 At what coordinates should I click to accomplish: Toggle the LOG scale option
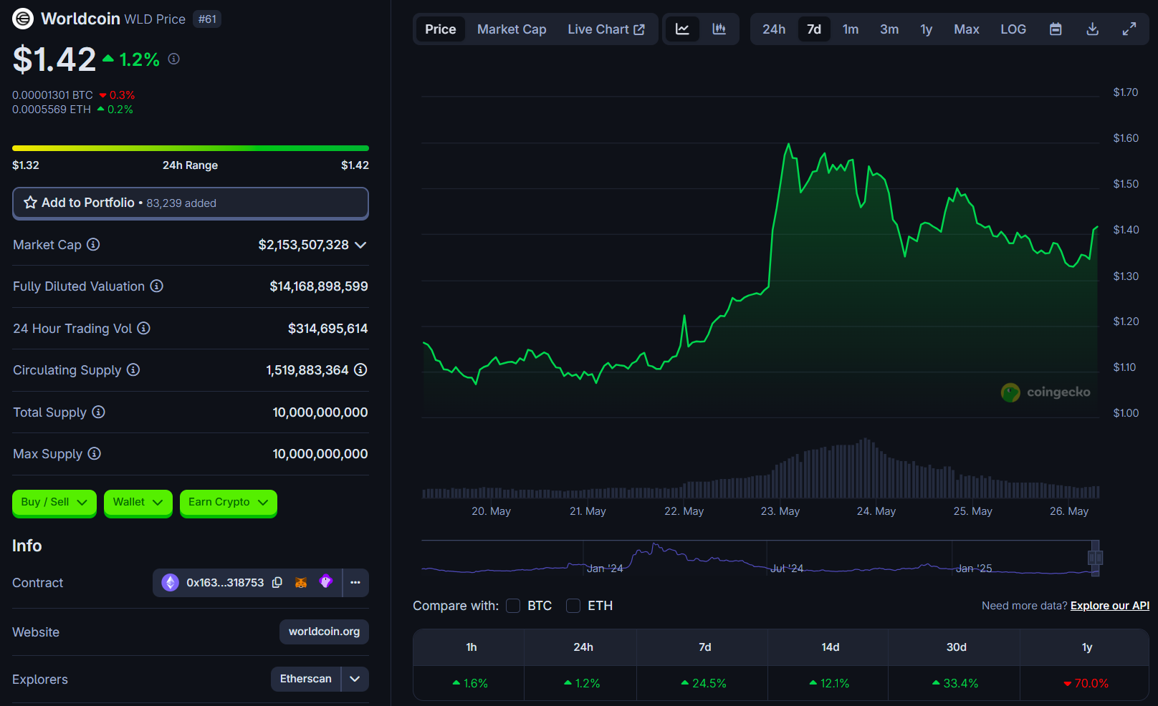pyautogui.click(x=1013, y=29)
